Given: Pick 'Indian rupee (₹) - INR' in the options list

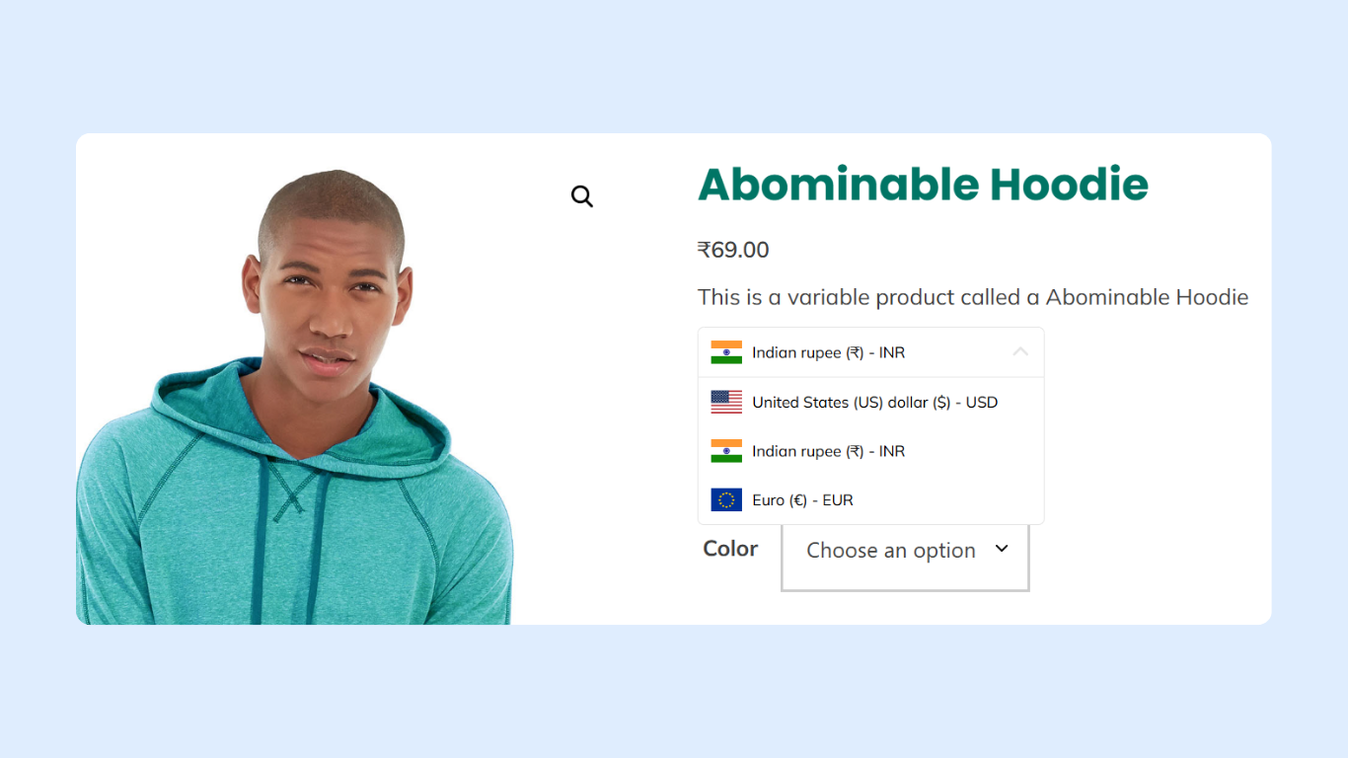Looking at the screenshot, I should pos(828,451).
